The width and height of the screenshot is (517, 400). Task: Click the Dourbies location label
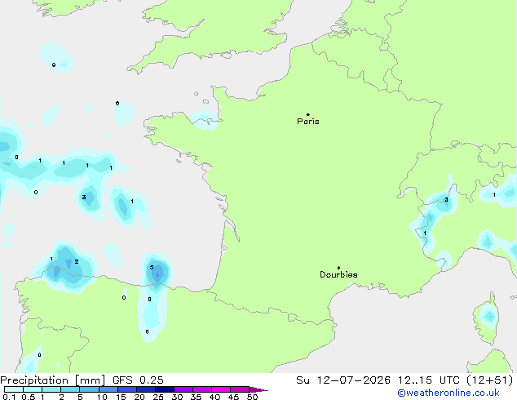point(338,274)
